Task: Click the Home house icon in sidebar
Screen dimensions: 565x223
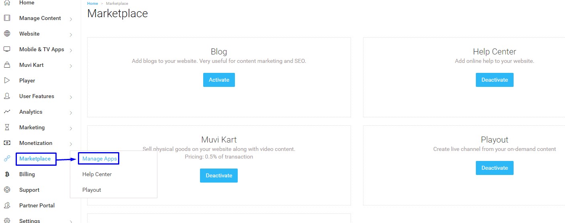Action: [7, 3]
